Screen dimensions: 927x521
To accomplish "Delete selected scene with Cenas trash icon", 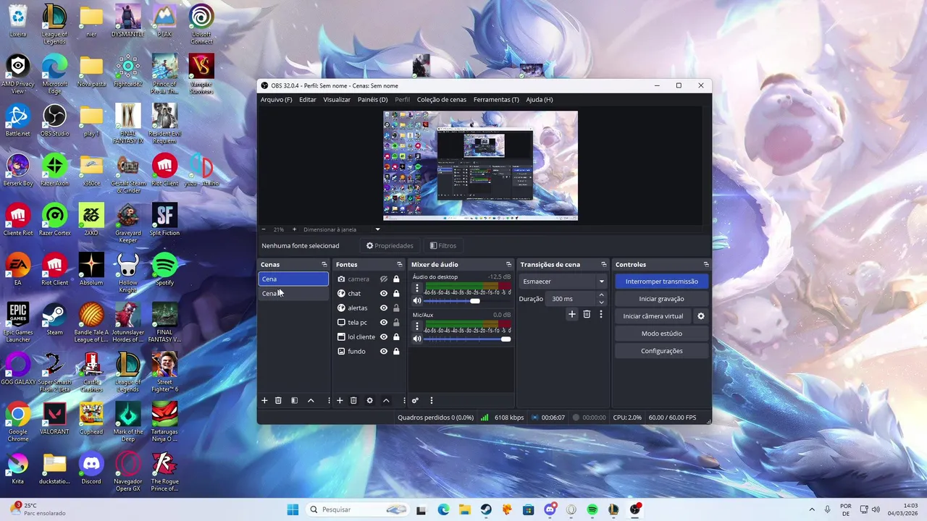I will [x=278, y=400].
